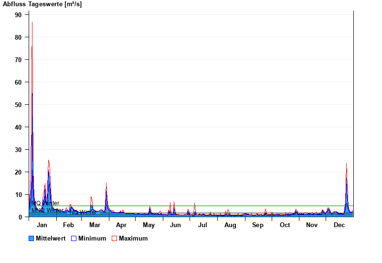Select the Maximum legend label

(133, 239)
